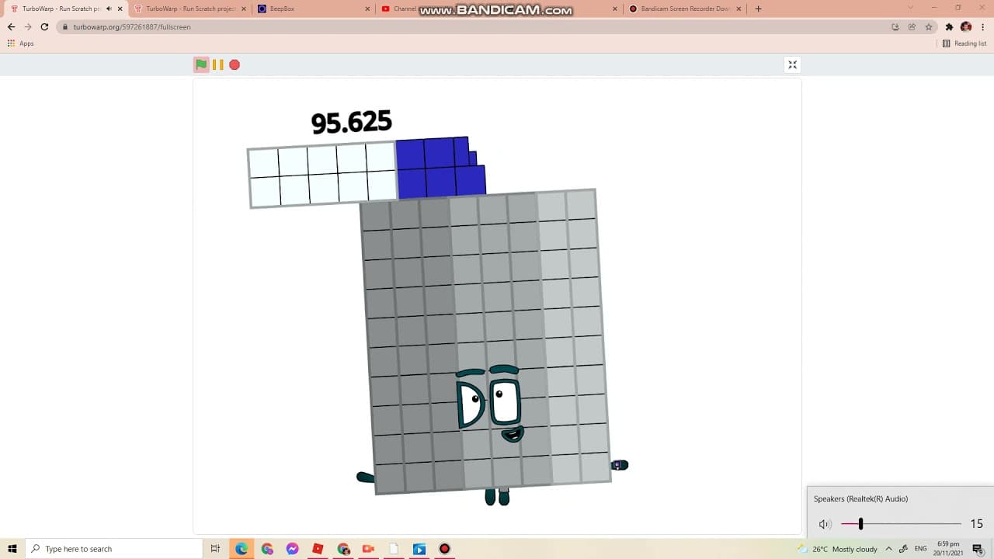
Task: Go back to the previous page
Action: coord(11,26)
